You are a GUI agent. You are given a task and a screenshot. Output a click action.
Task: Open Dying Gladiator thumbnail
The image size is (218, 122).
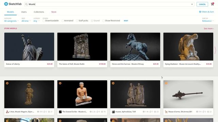pos(188,46)
